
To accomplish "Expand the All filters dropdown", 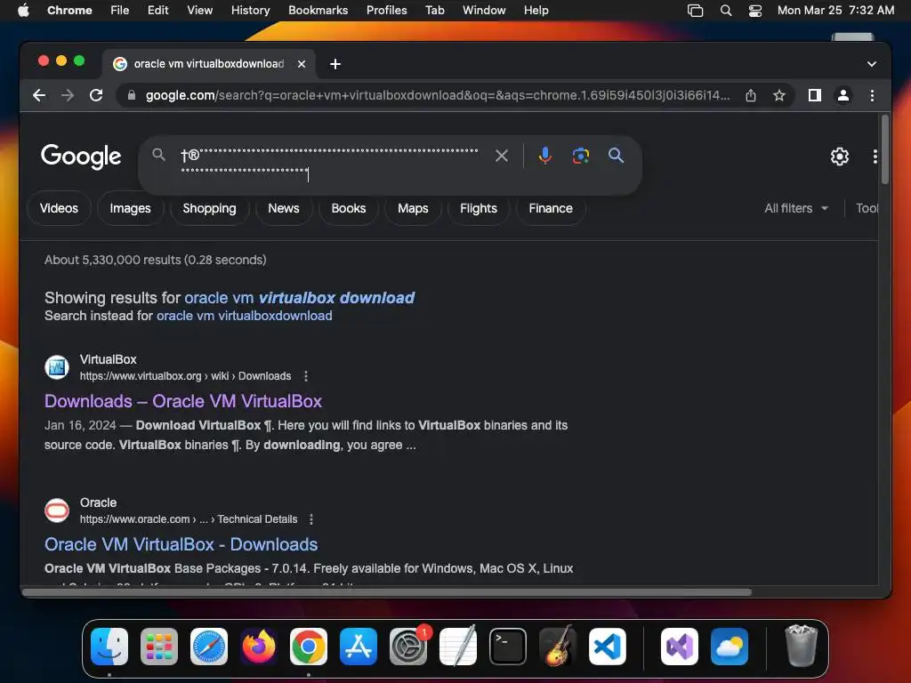I will click(x=796, y=208).
